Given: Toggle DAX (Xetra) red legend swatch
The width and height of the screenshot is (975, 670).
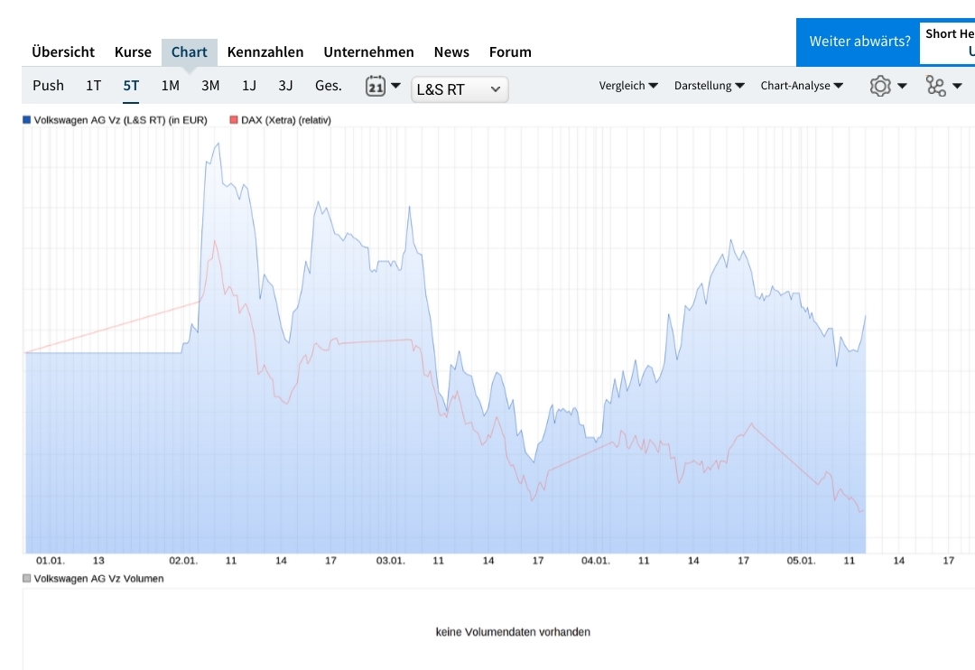Looking at the screenshot, I should coord(234,120).
